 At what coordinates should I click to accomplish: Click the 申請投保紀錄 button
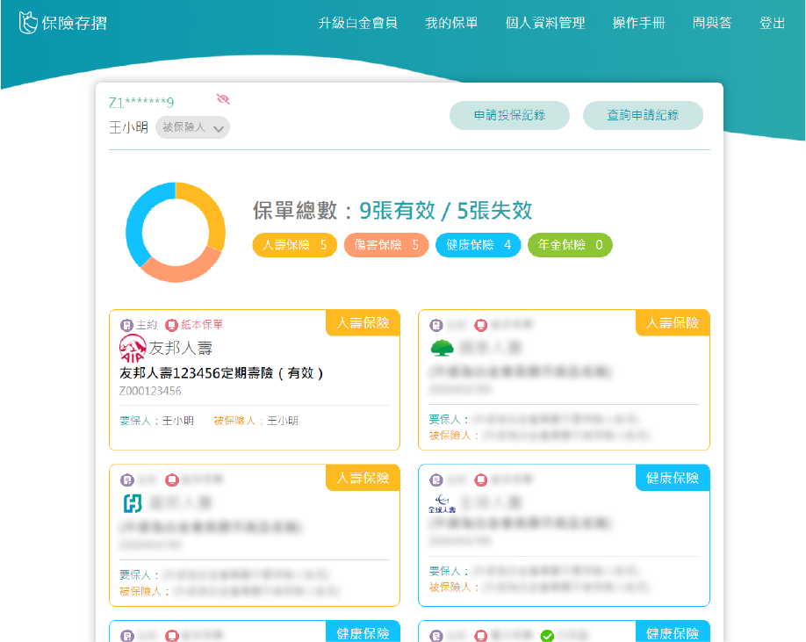(509, 115)
